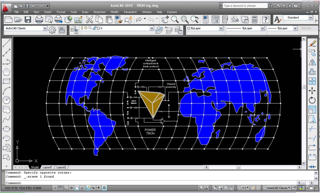The width and height of the screenshot is (320, 193).
Task: Click the Stretch tool
Action: tap(312, 119)
